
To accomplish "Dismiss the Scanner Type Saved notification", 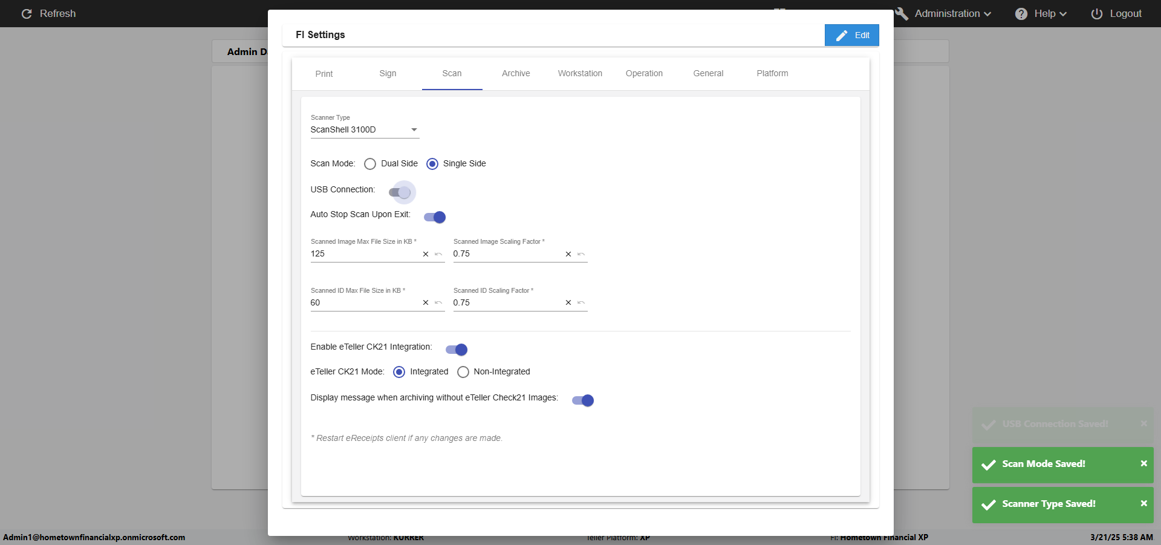I will tap(1143, 503).
